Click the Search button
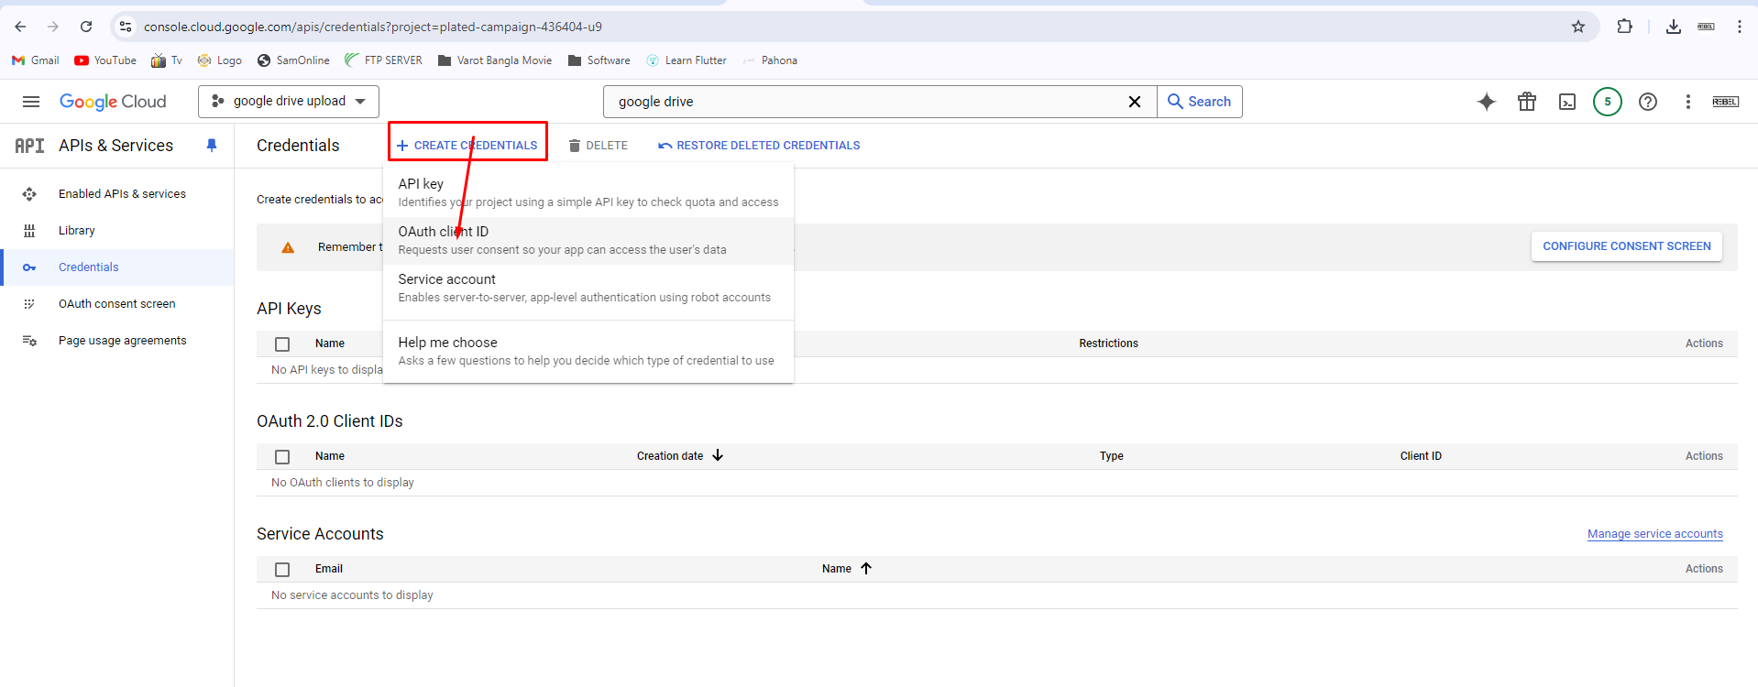Viewport: 1758px width, 687px height. pos(1200,102)
